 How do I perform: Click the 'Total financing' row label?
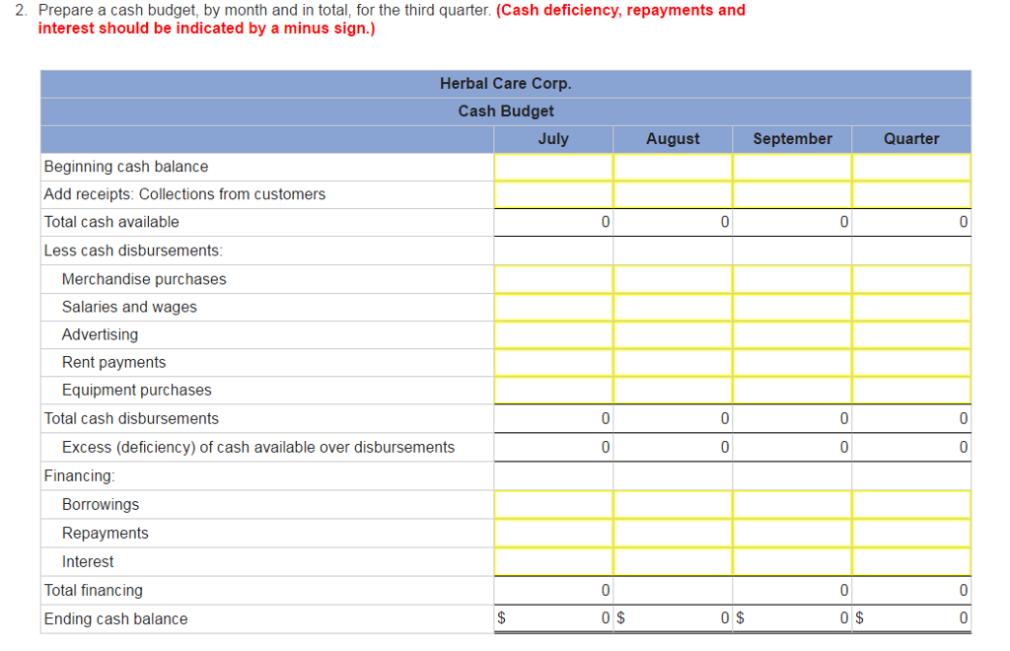(94, 591)
